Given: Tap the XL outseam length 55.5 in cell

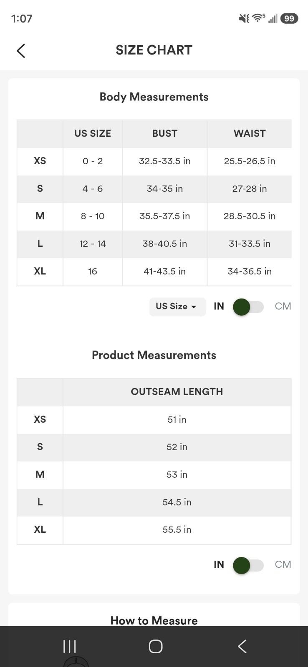Looking at the screenshot, I should coord(177,529).
